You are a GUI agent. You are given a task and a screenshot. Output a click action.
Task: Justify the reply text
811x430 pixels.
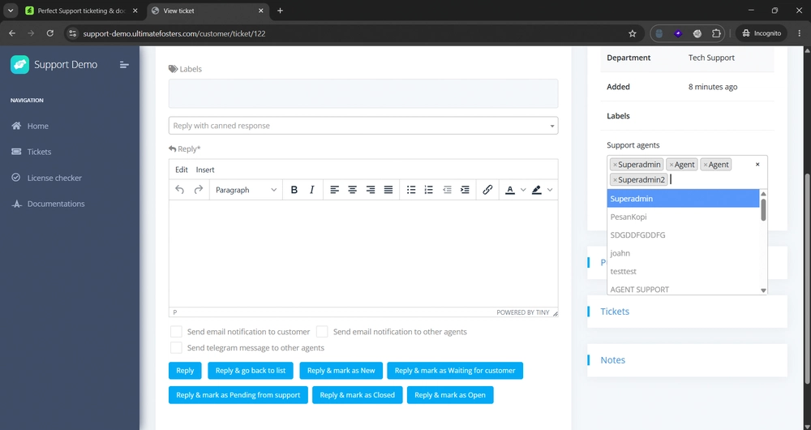388,190
